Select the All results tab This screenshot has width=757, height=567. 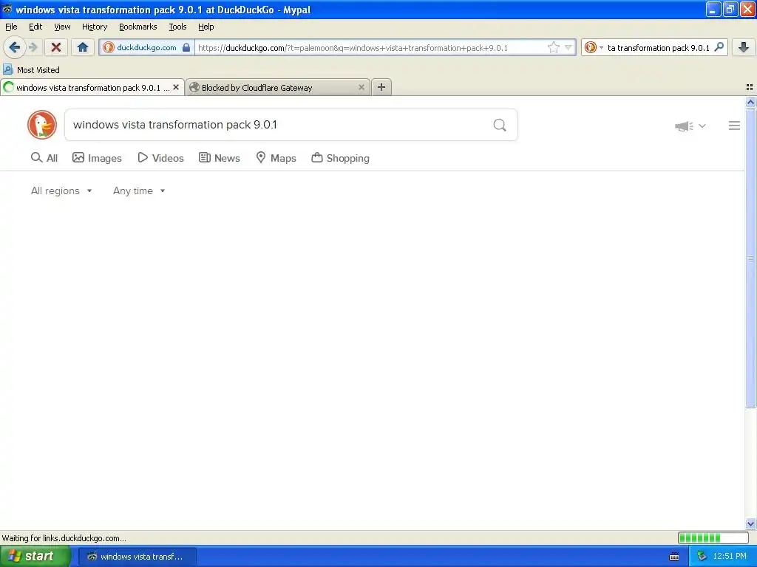click(x=44, y=158)
